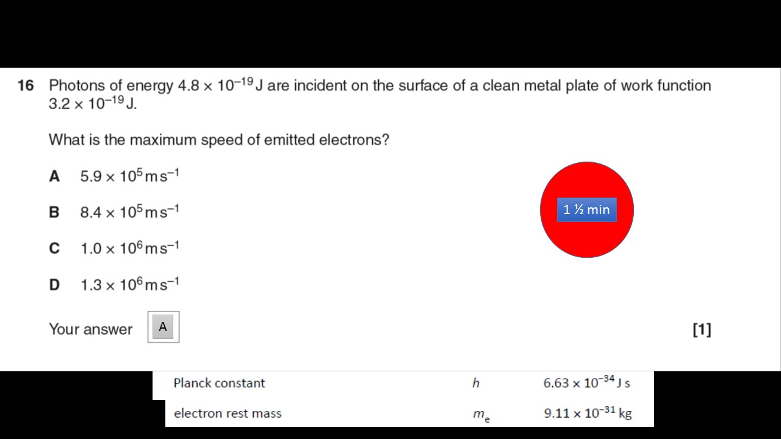Click the red timer circle
Image resolution: width=781 pixels, height=439 pixels.
point(587,210)
